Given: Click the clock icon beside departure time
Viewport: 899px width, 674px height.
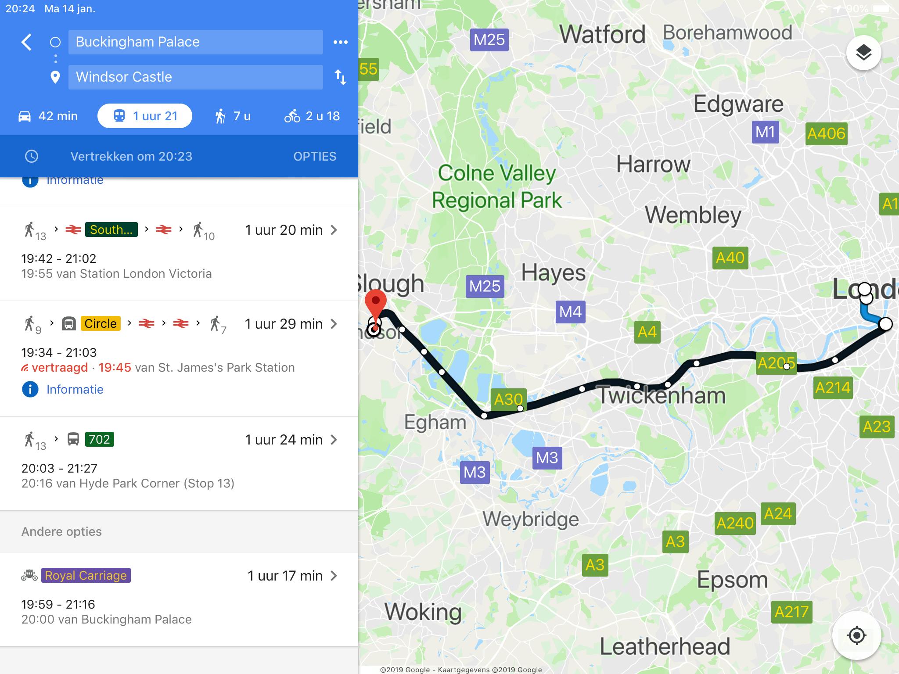Looking at the screenshot, I should click(32, 157).
